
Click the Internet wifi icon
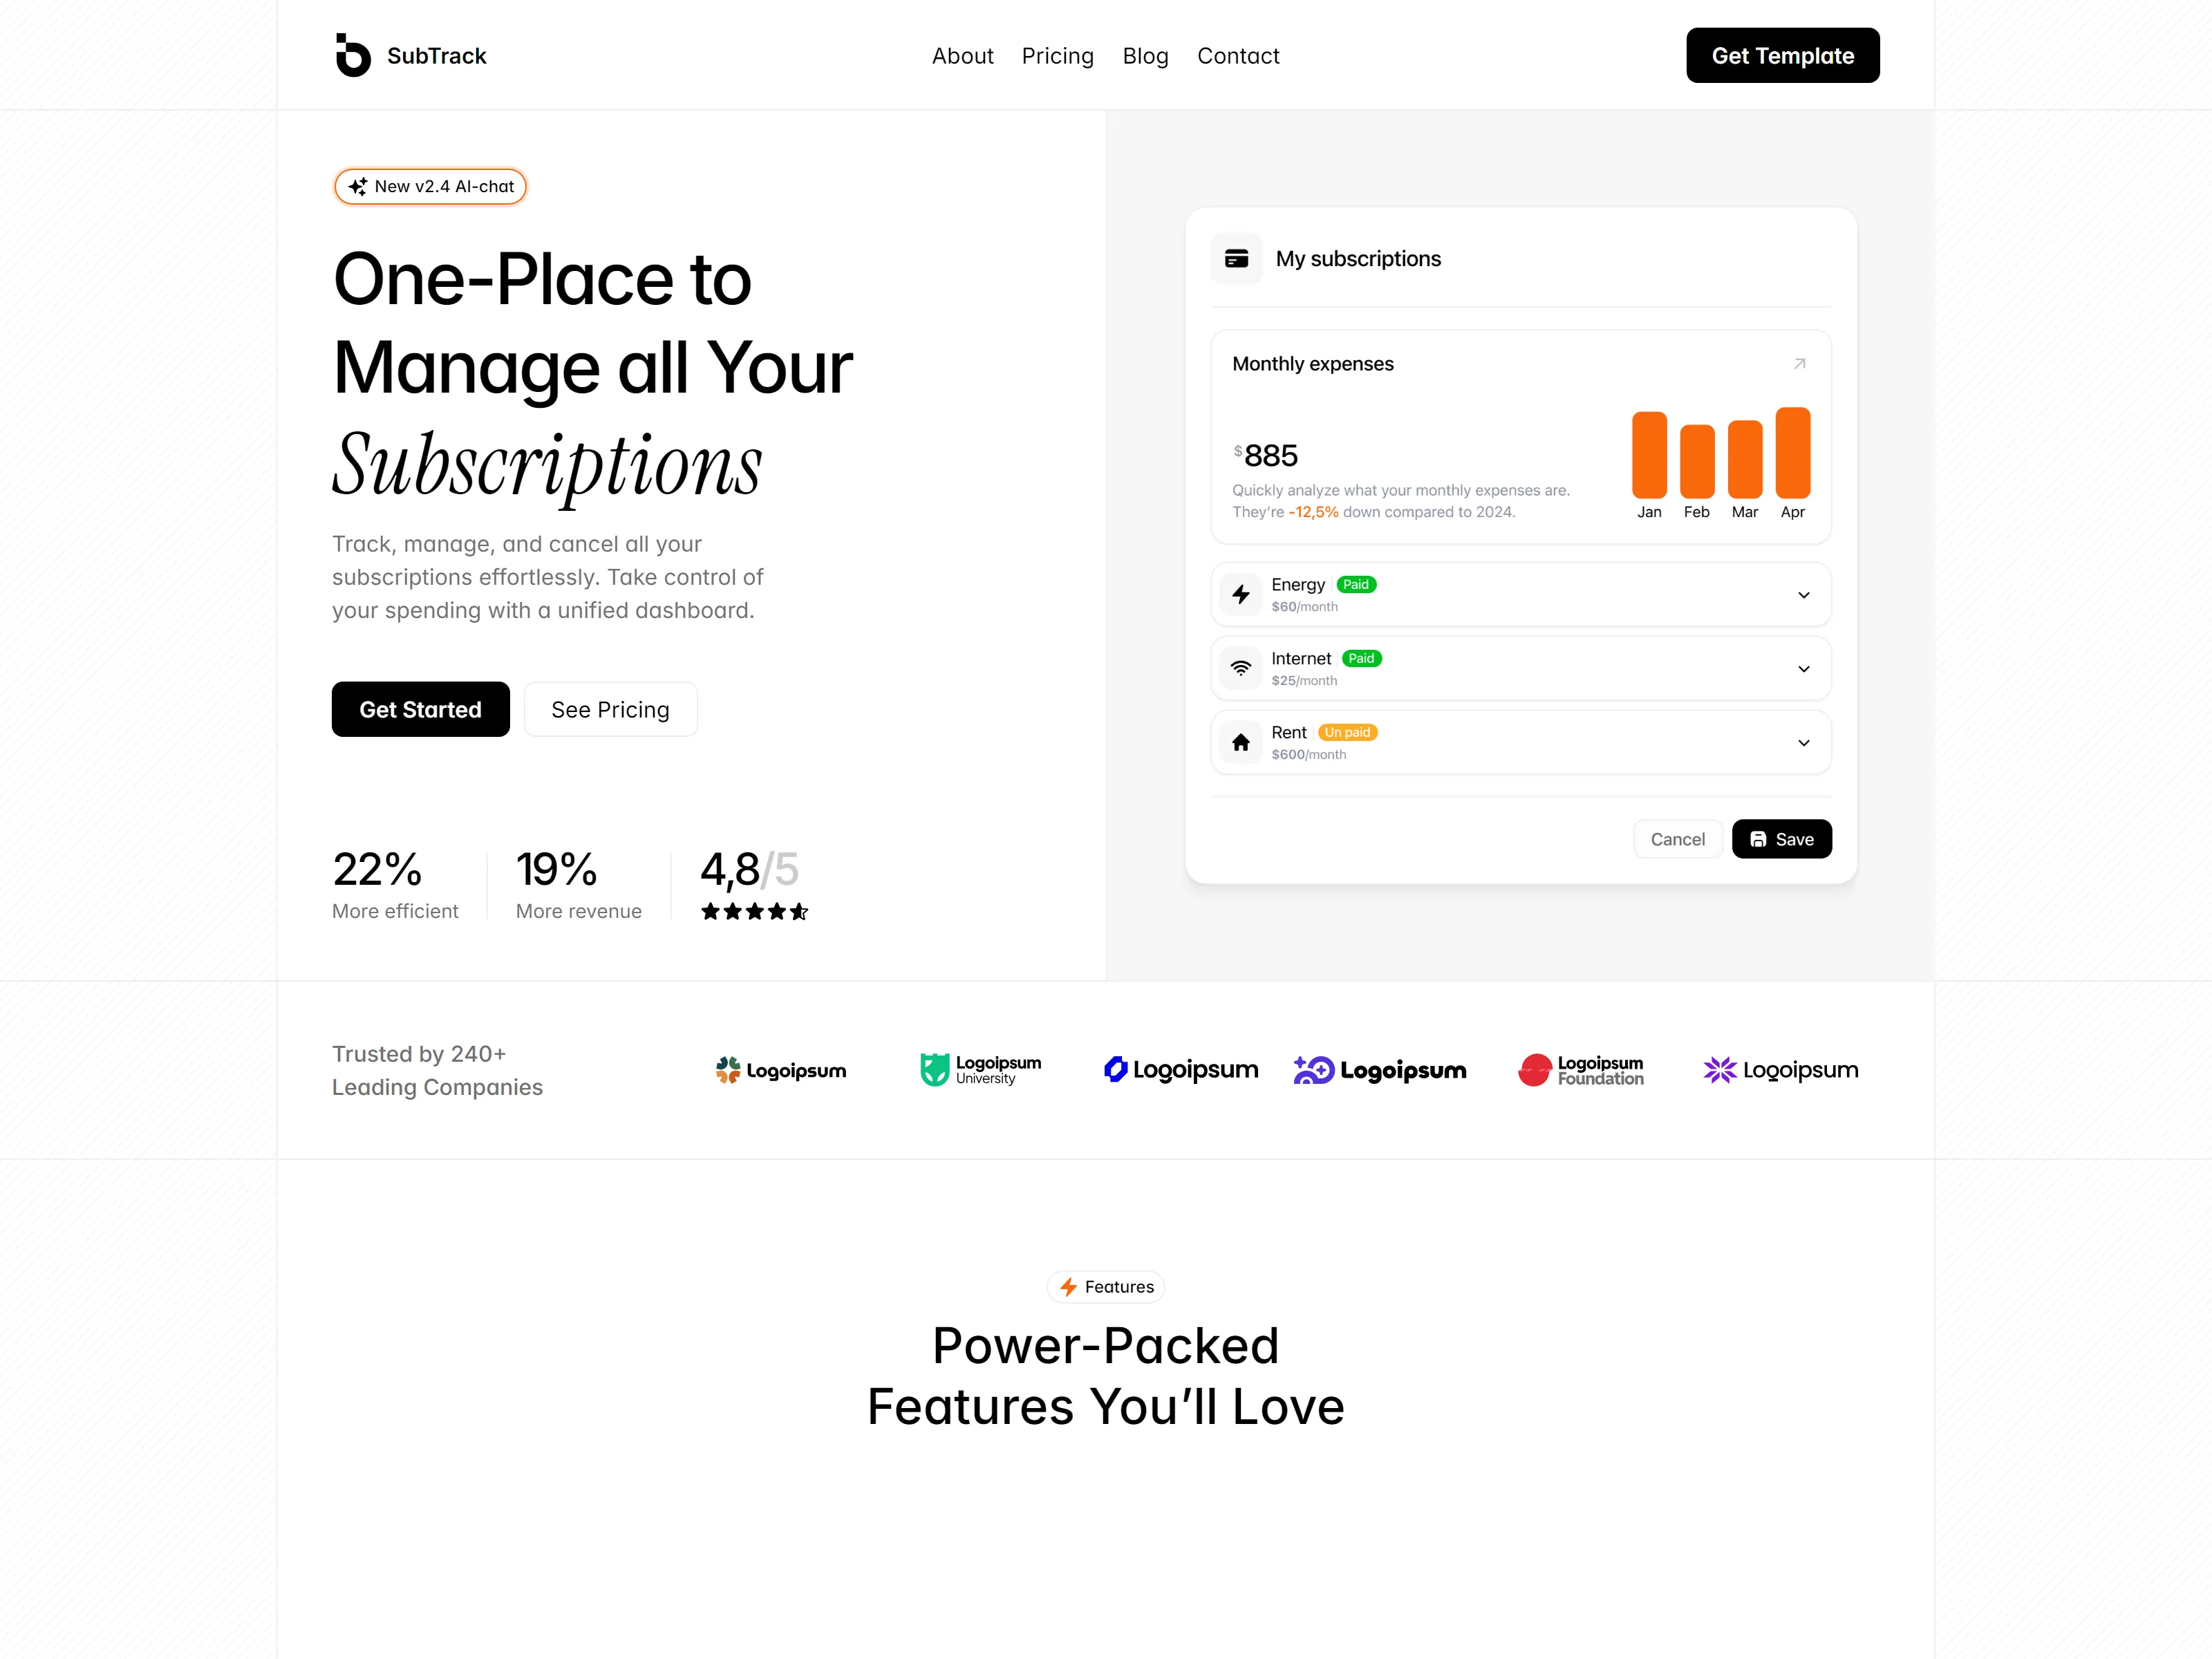(1241, 669)
